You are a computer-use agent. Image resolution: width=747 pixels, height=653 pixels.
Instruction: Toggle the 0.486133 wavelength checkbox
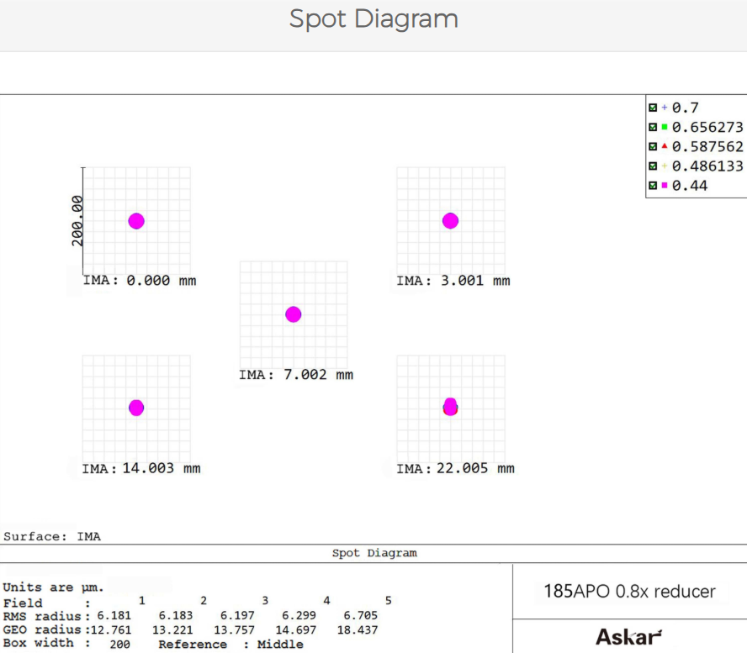click(653, 166)
